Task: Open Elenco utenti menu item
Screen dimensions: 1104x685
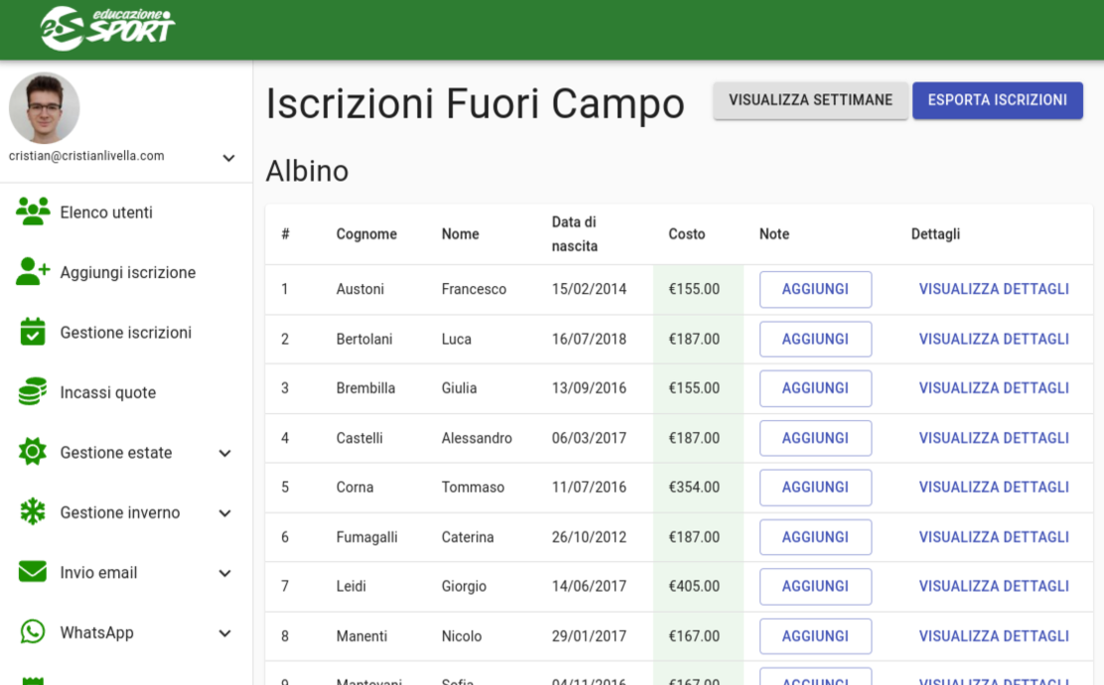Action: click(106, 212)
